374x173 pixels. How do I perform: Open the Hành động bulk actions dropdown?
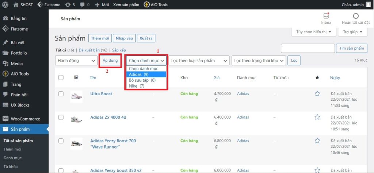[76, 61]
